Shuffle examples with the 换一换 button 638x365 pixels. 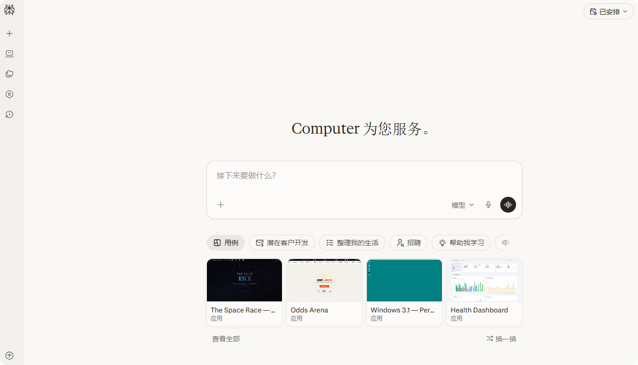[x=501, y=339]
